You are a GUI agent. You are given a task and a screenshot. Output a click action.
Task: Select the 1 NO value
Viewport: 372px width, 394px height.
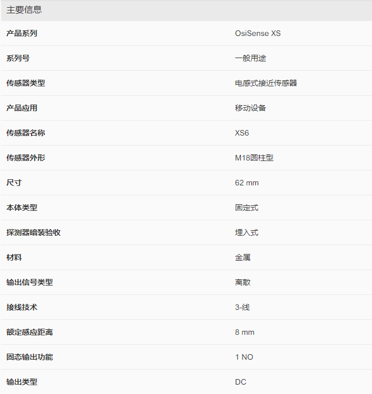(244, 357)
